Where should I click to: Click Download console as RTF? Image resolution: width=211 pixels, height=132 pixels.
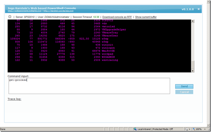pos(117,17)
